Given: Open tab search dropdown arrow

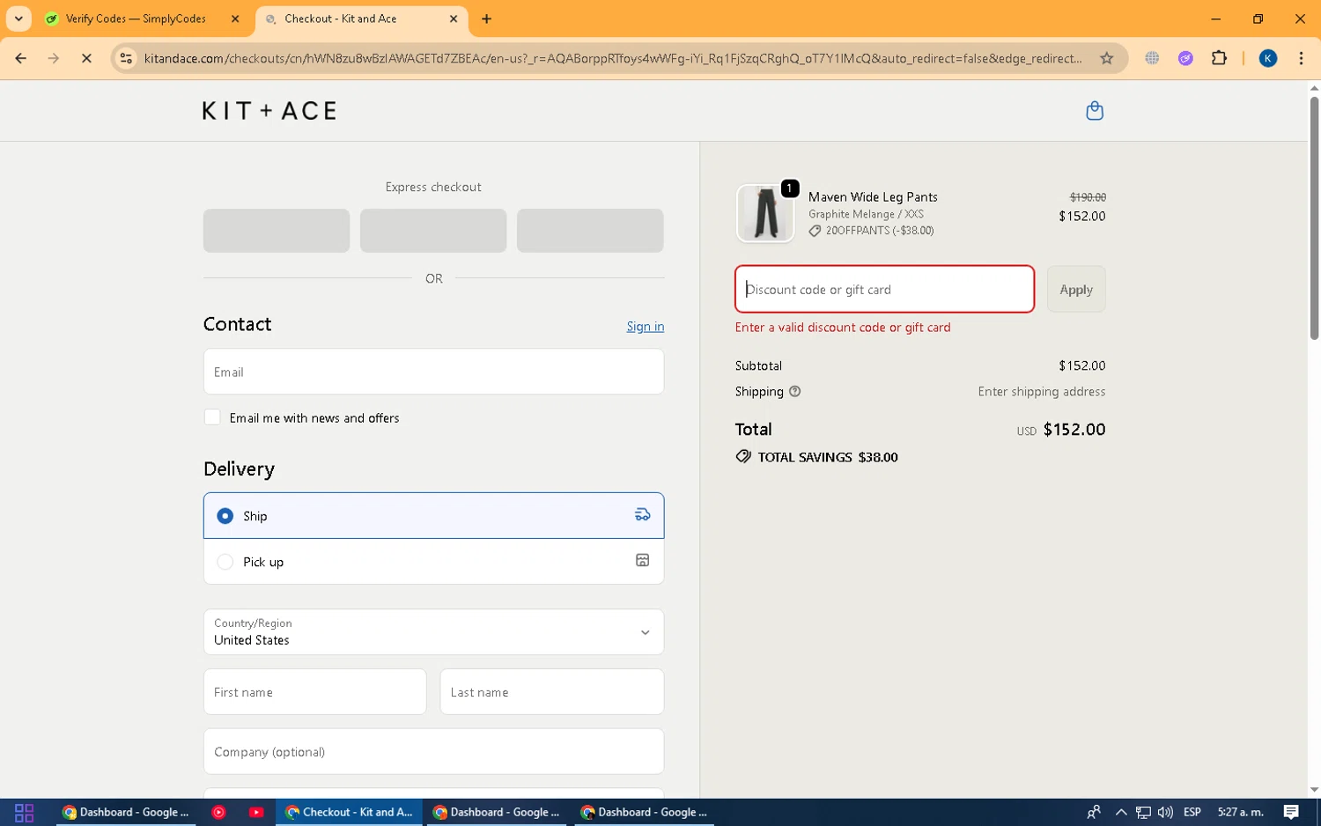Looking at the screenshot, I should coord(18,18).
